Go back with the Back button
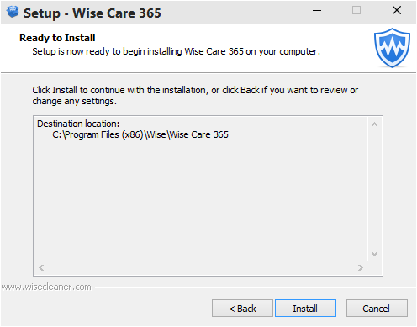The image size is (417, 327). 242,309
